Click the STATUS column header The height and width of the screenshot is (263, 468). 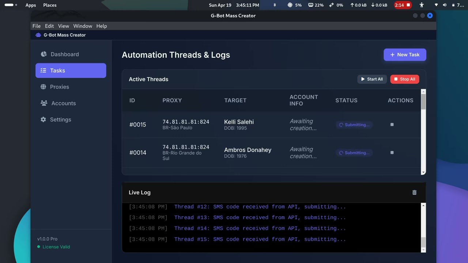point(346,100)
